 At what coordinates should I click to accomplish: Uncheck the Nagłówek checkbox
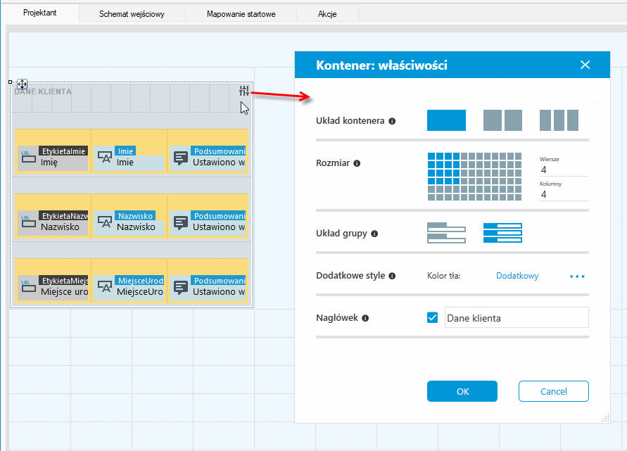[x=432, y=318]
